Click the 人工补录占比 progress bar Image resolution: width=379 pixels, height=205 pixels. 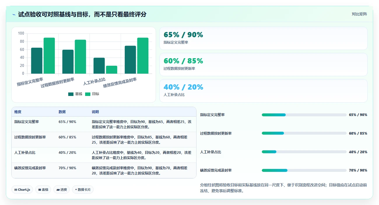[304, 152]
